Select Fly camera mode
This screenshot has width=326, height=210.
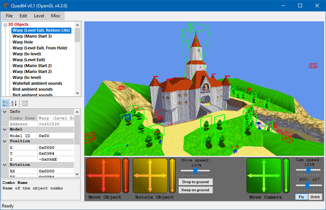point(301,197)
